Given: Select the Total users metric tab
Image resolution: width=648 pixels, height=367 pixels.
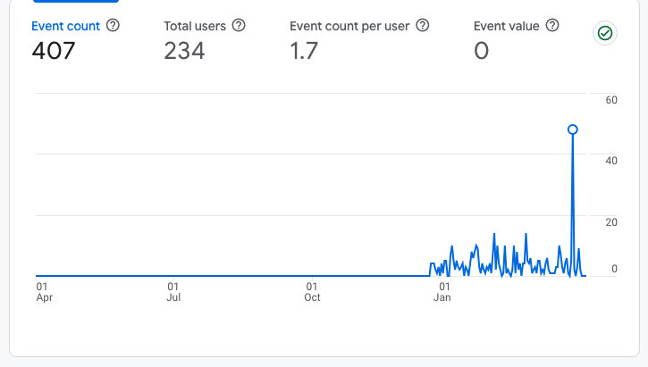Looking at the screenshot, I should (195, 26).
